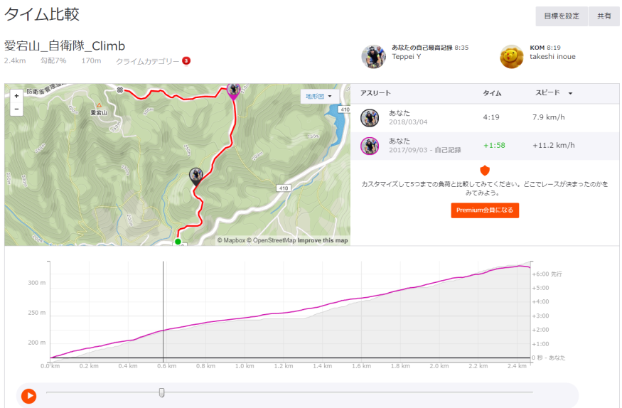This screenshot has height=408, width=622.
Task: Click Premium会員になる button
Action: pos(485,210)
